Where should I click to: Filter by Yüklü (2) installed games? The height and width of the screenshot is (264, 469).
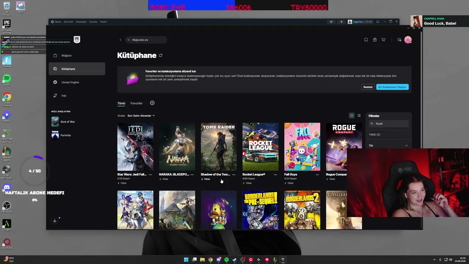(374, 135)
